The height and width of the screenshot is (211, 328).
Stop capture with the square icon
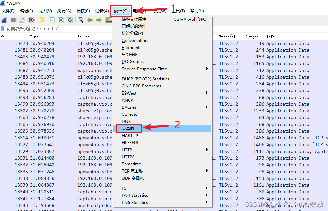pyautogui.click(x=13, y=20)
